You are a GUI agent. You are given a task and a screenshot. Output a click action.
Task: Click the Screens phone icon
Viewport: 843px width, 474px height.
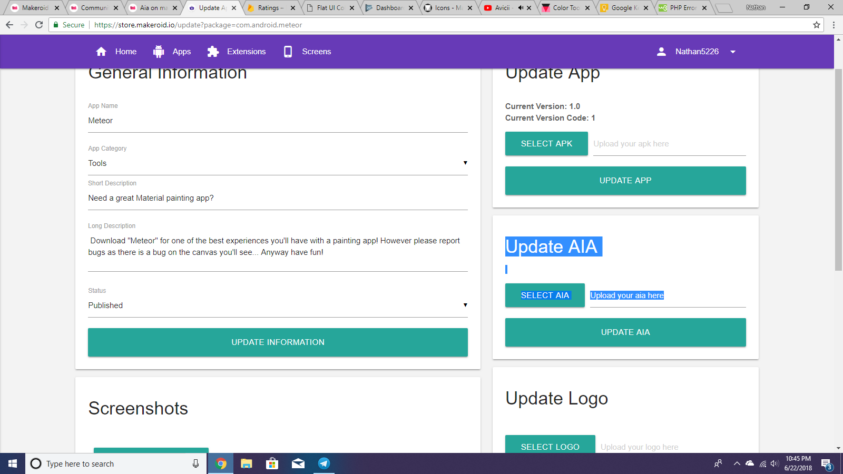[x=288, y=52]
